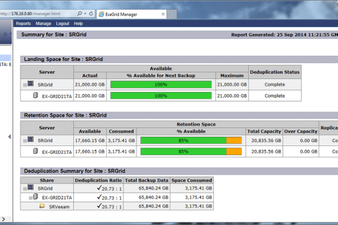Click the Total Capacity column header
This screenshot has height=225, width=338.
click(264, 132)
